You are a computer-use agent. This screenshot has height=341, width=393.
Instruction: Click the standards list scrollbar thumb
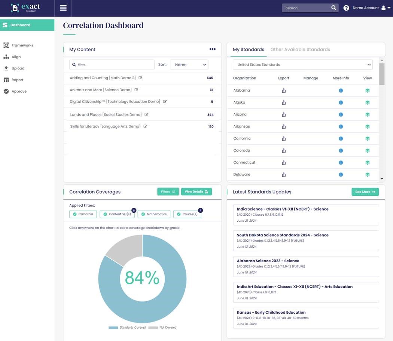click(381, 74)
